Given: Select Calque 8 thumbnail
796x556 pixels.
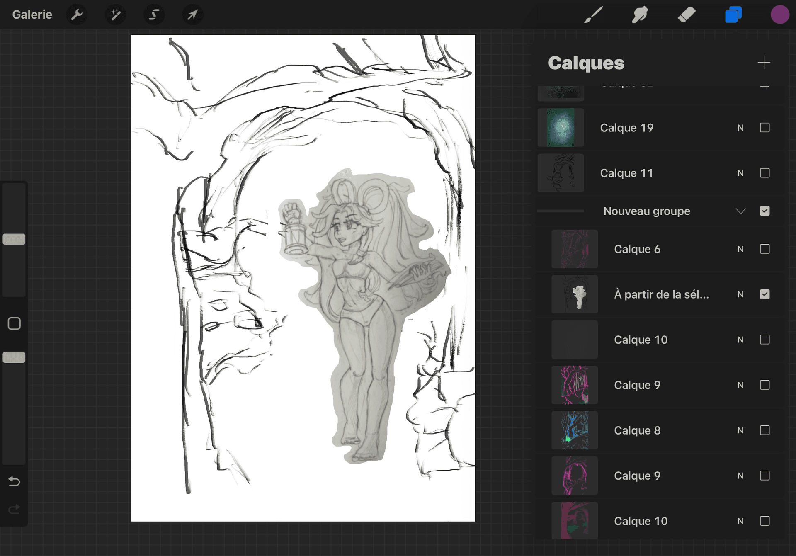Looking at the screenshot, I should (575, 430).
